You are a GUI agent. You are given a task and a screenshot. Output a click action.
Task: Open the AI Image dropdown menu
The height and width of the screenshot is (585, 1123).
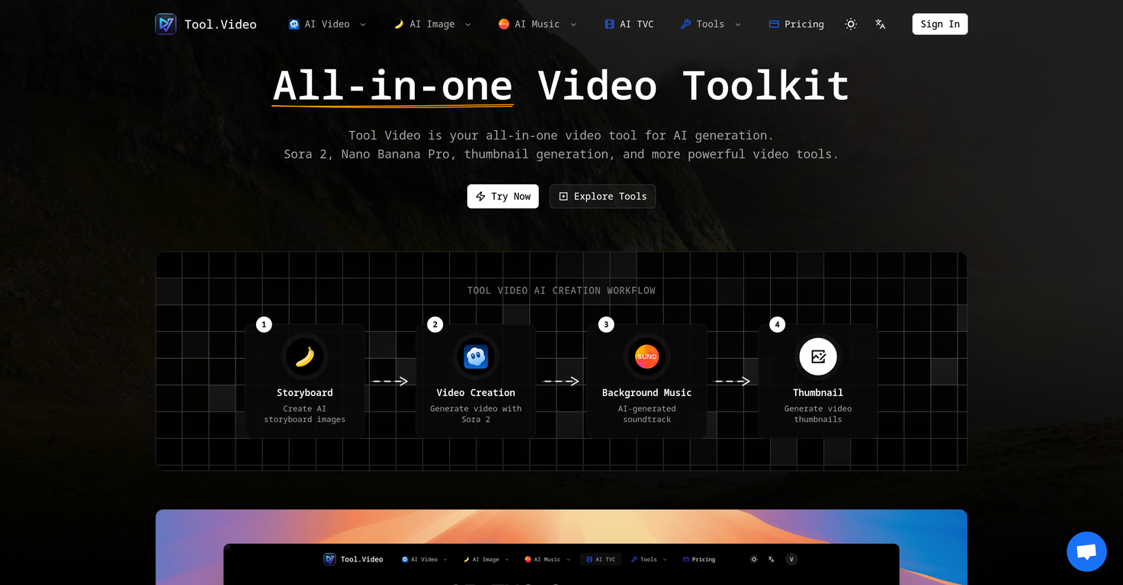(x=432, y=24)
